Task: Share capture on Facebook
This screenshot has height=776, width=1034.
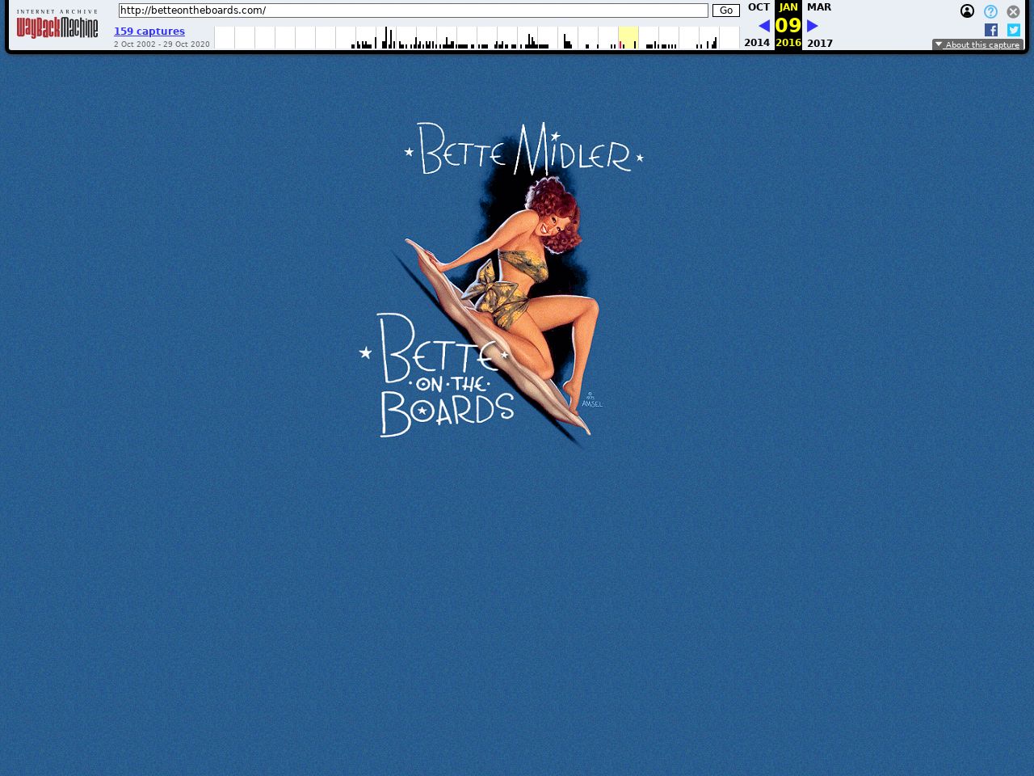Action: (x=991, y=30)
